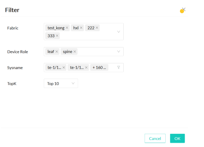Close the Filter dialog
The height and width of the screenshot is (147, 204).
(x=184, y=9)
